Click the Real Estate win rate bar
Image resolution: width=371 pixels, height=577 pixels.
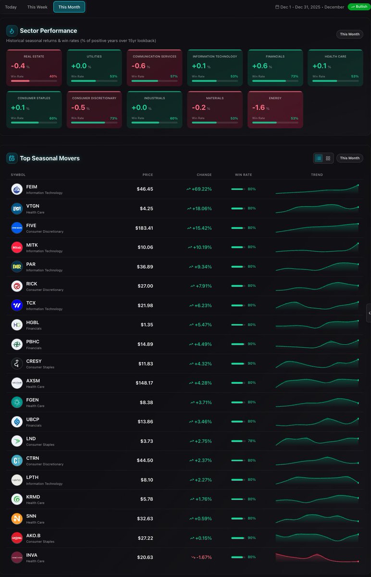click(x=34, y=81)
